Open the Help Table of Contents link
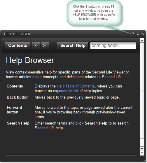147x163 pixels. [76, 86]
